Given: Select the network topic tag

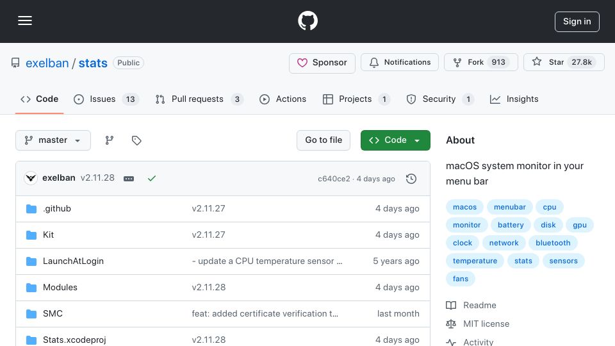Looking at the screenshot, I should click(x=504, y=243).
